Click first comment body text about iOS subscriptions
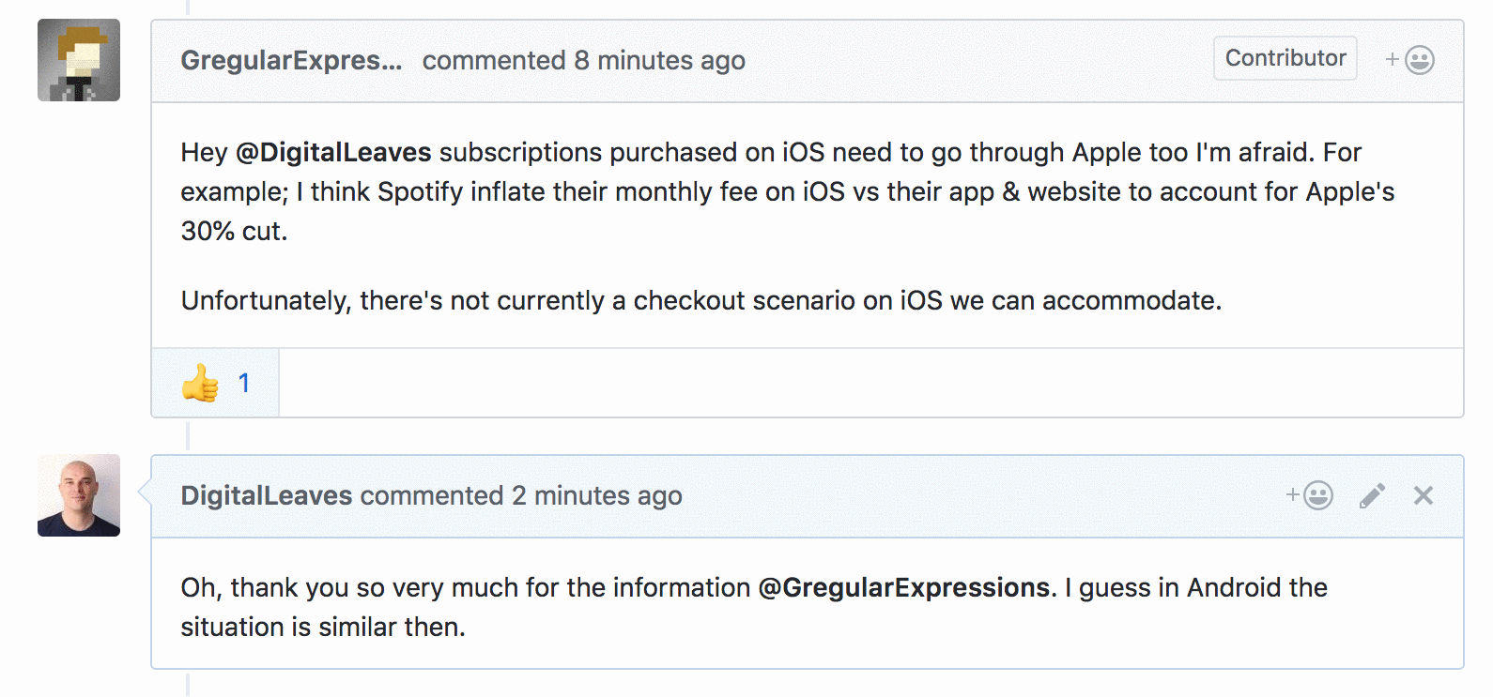 tap(788, 191)
